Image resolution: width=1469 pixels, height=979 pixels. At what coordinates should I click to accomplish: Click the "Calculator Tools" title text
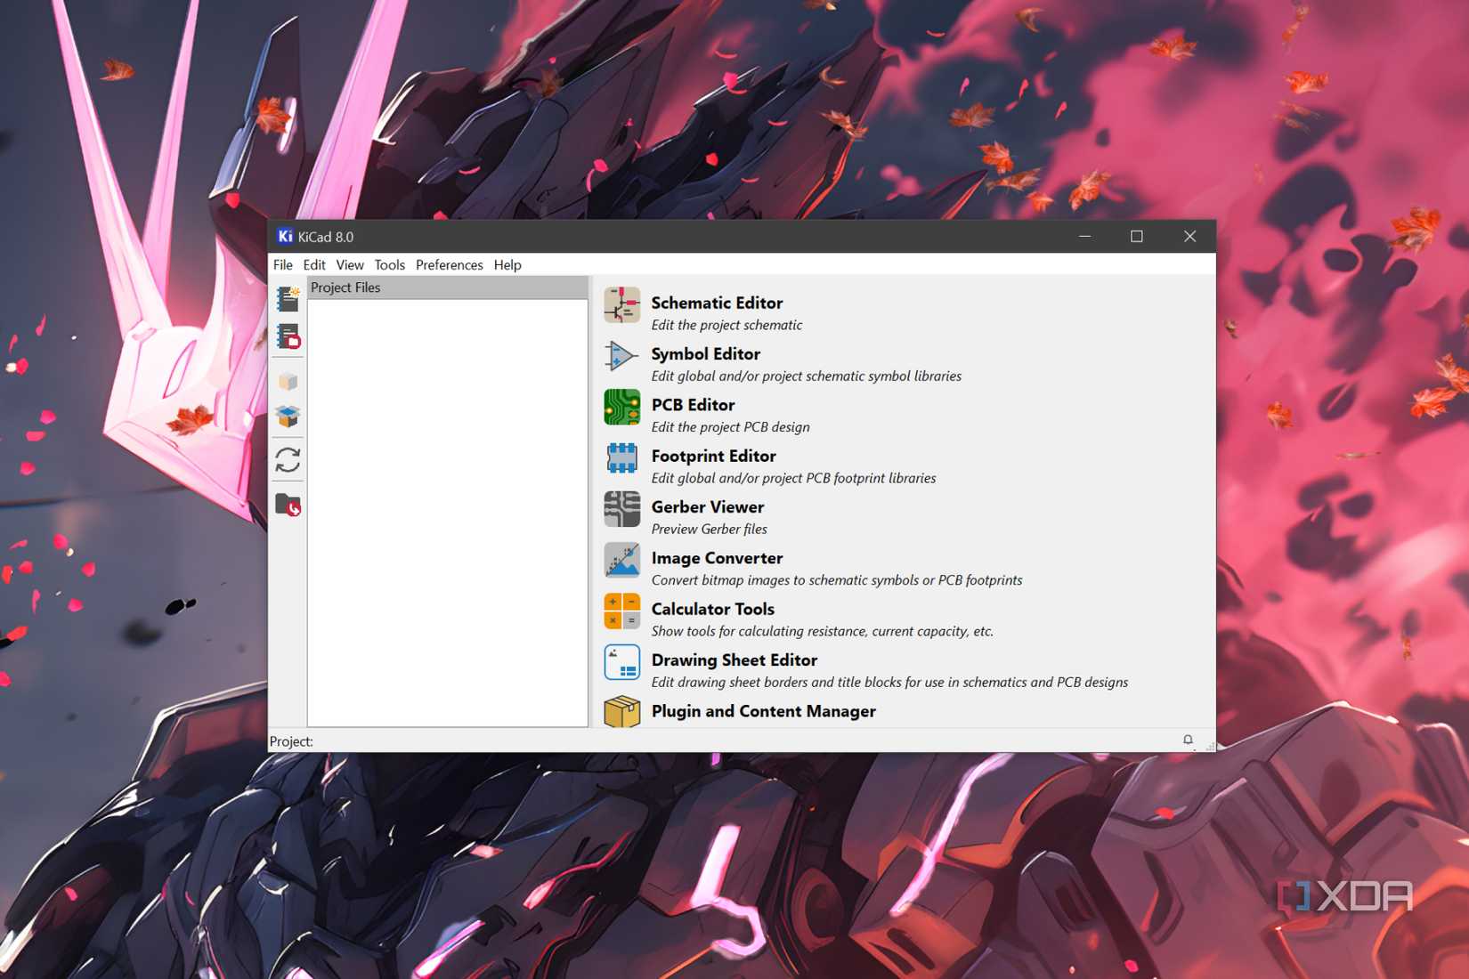[713, 609]
